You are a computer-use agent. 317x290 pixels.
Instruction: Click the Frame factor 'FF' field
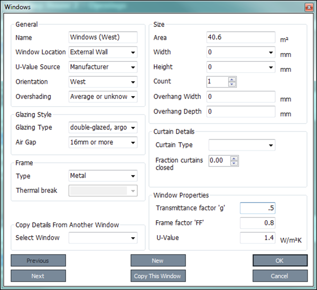258,223
